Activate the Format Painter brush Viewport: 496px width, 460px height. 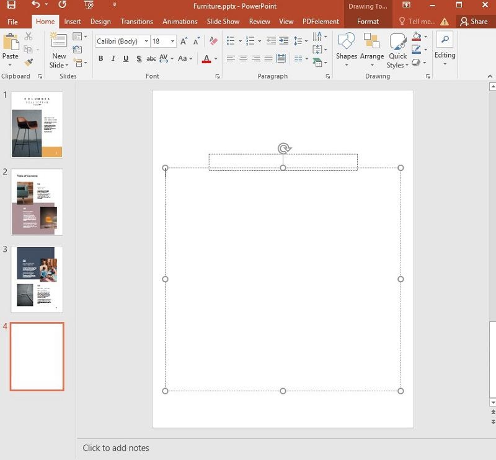click(29, 63)
